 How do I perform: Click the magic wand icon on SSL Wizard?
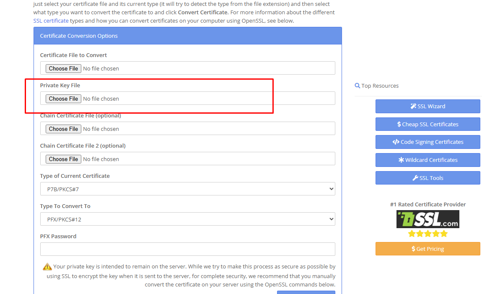(x=413, y=106)
